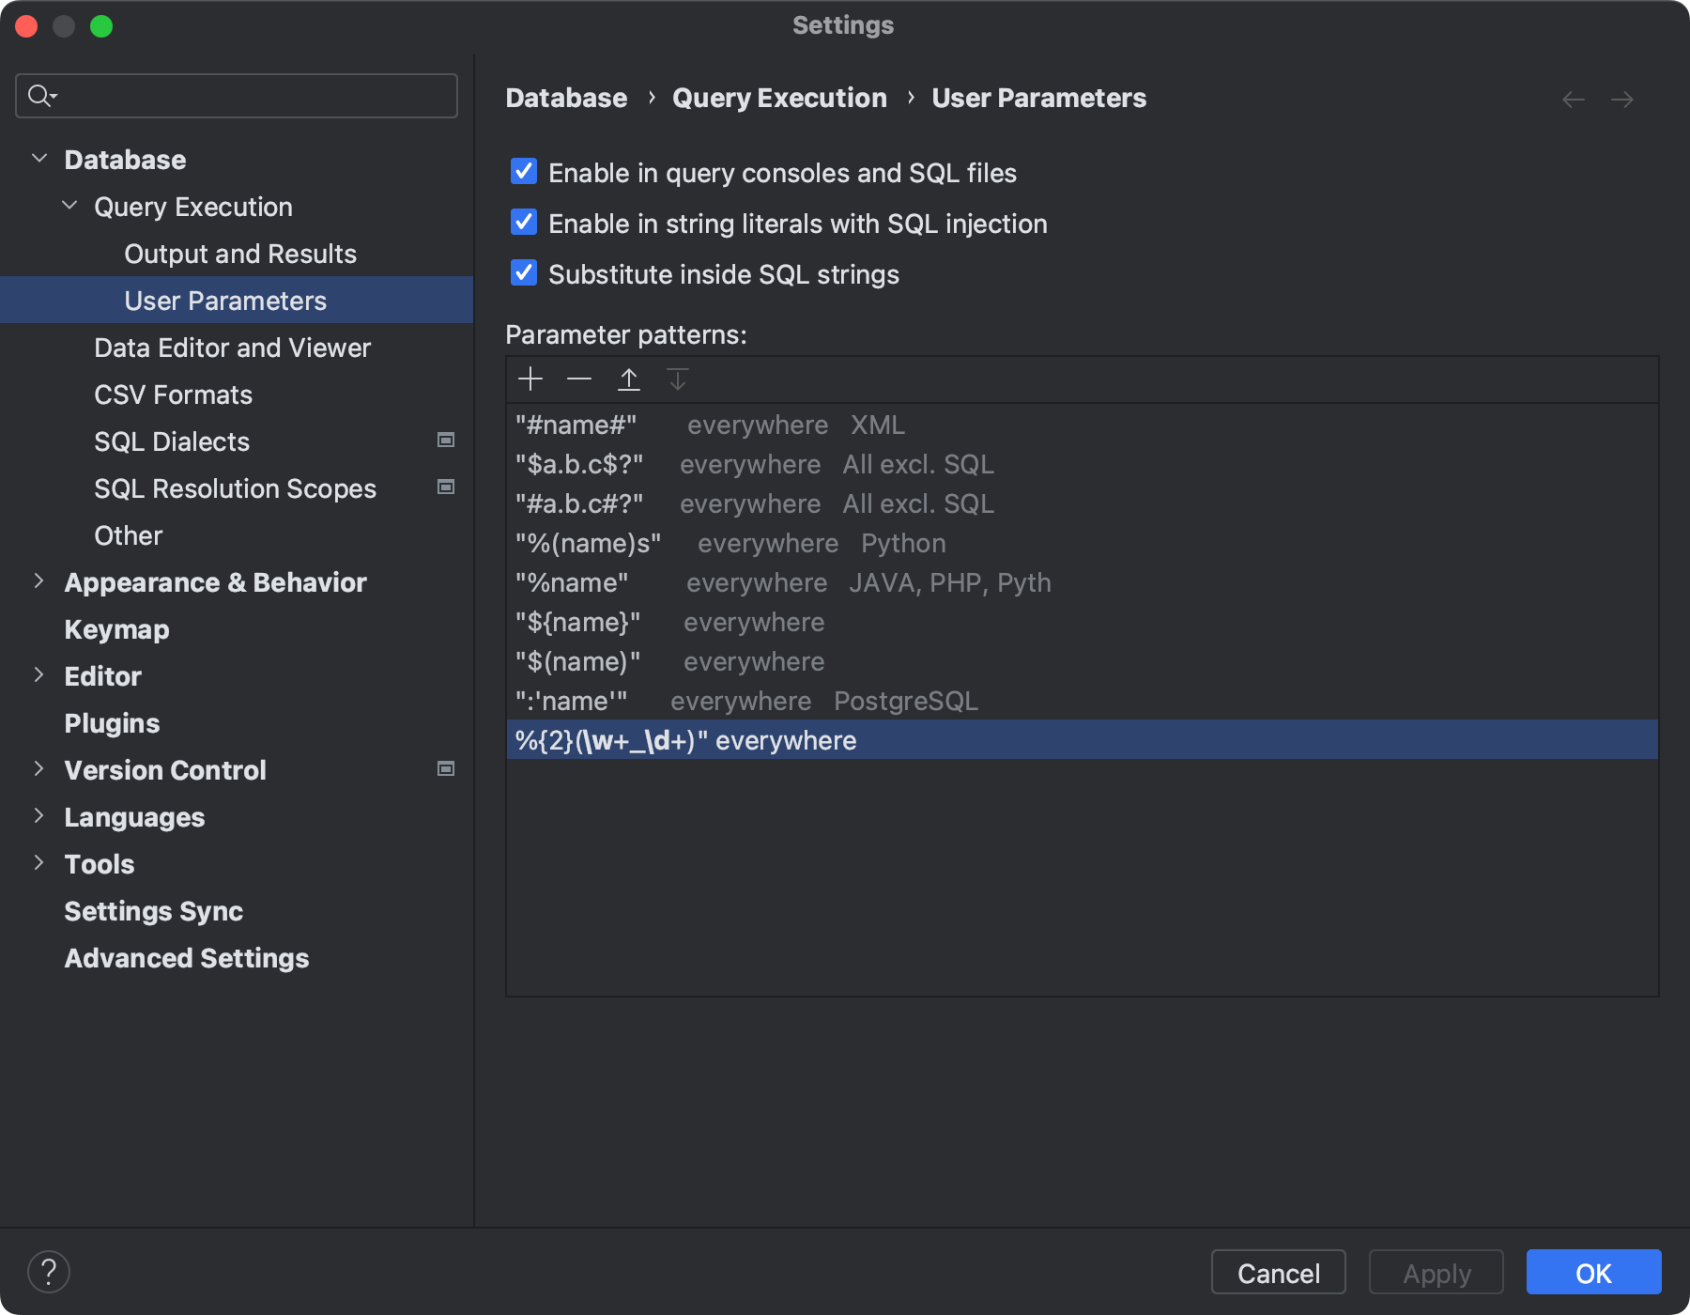
Task: Move the selected pattern down
Action: point(677,379)
